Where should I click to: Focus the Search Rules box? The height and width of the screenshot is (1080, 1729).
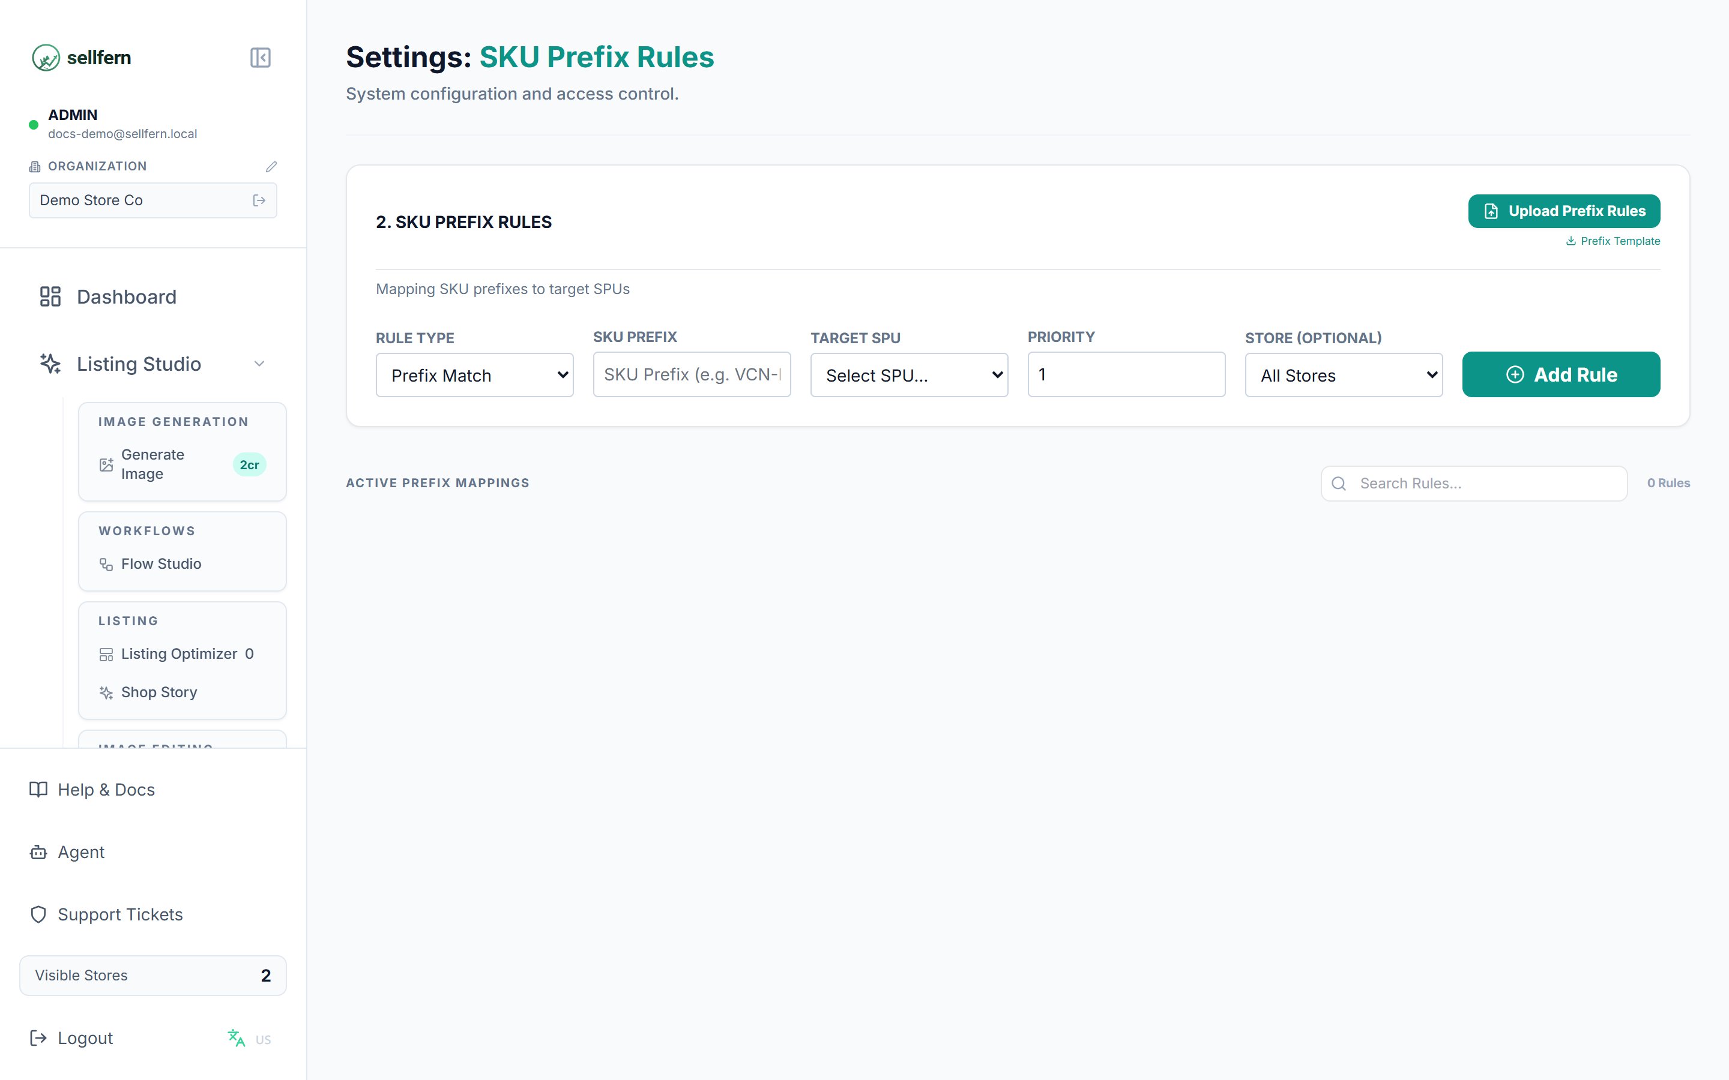pos(1474,484)
